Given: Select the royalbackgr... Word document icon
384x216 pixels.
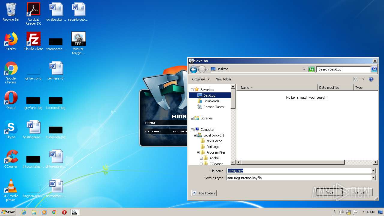Looking at the screenshot, I should pyautogui.click(x=56, y=12).
